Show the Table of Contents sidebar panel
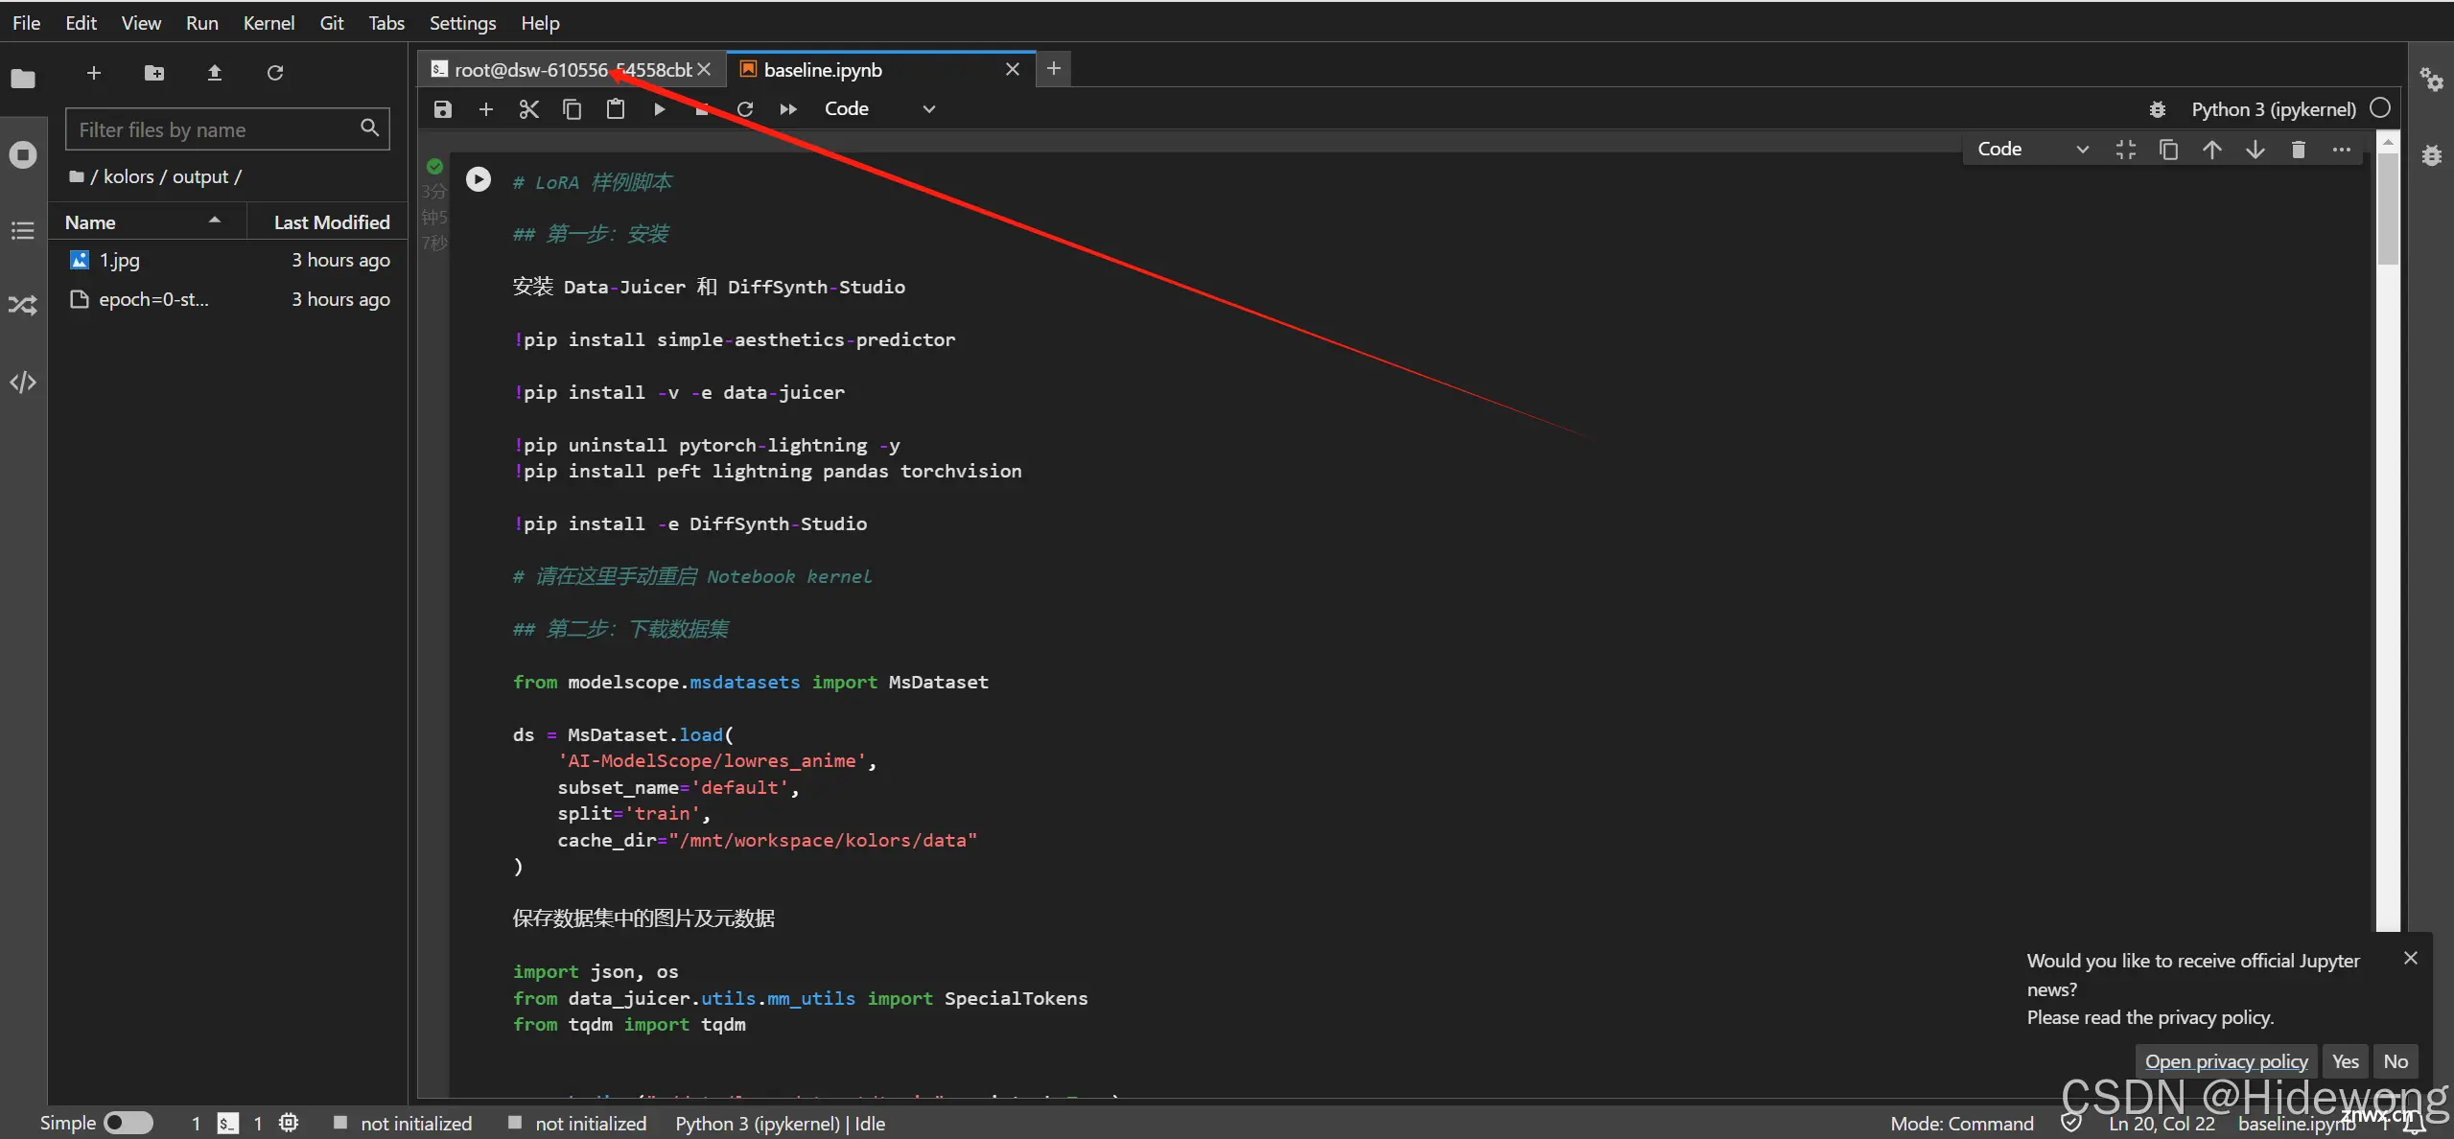Viewport: 2454px width, 1139px height. click(23, 230)
